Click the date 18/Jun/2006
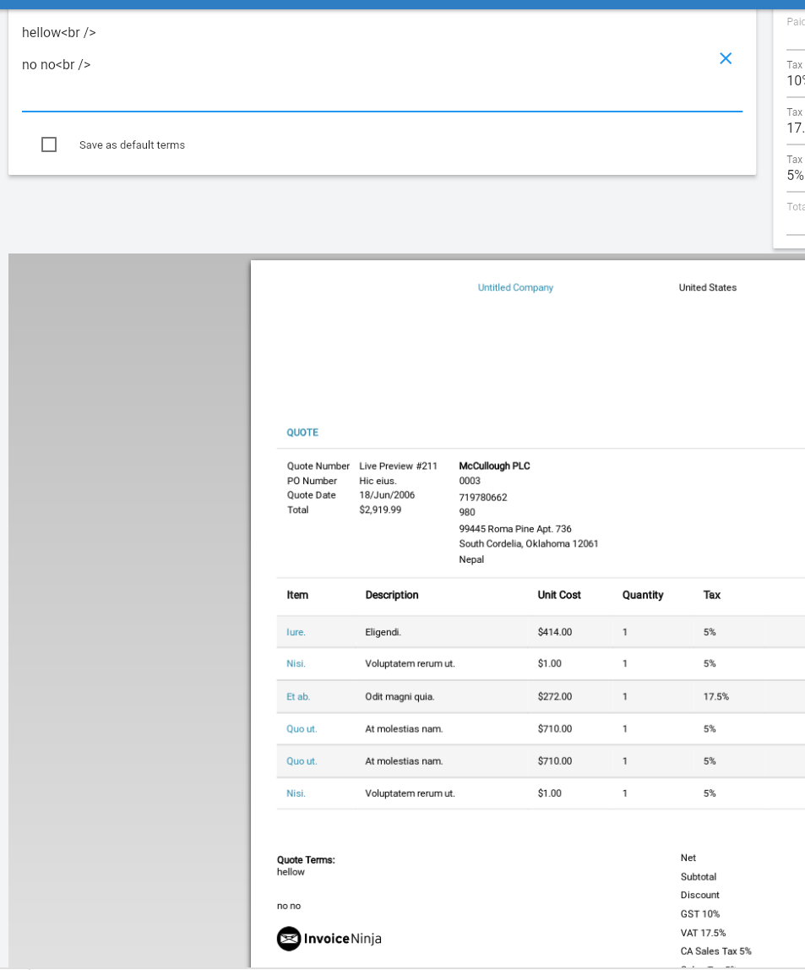Image resolution: width=805 pixels, height=970 pixels. [387, 495]
